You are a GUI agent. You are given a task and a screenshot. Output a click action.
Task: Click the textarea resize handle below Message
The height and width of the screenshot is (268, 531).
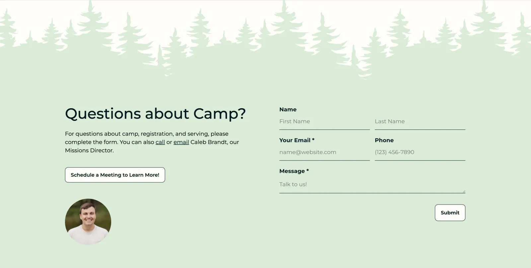(x=464, y=192)
